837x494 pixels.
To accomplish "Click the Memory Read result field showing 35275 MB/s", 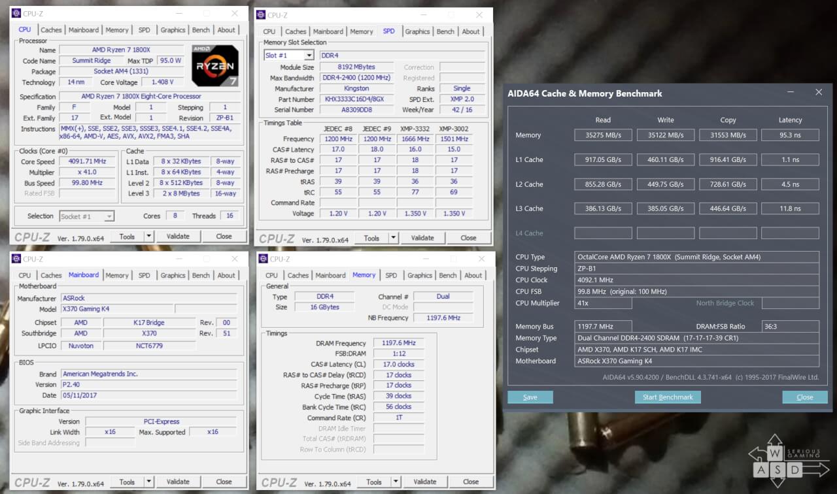I will coord(603,135).
